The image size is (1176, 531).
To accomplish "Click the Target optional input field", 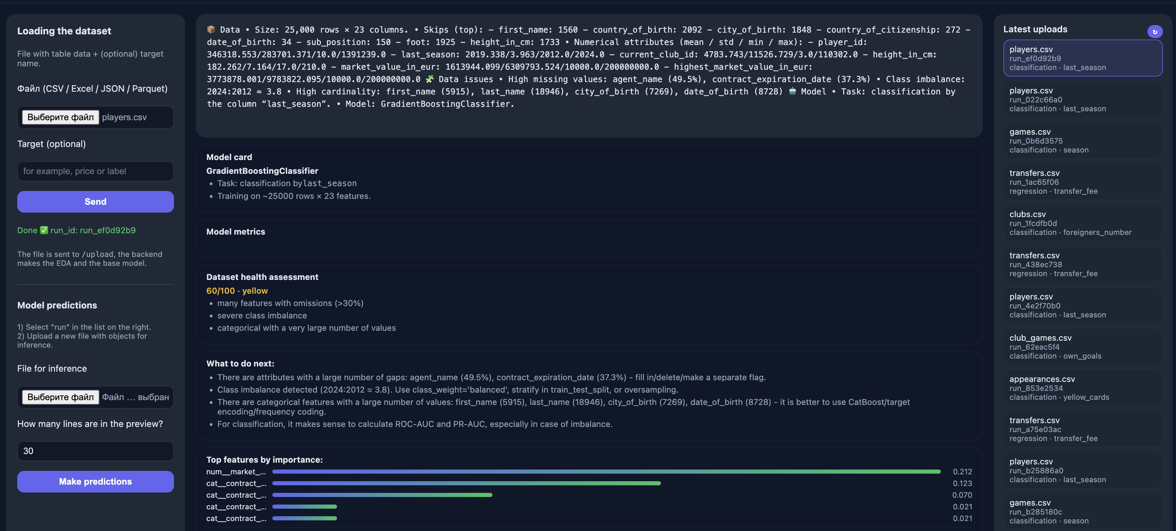I will click(95, 171).
